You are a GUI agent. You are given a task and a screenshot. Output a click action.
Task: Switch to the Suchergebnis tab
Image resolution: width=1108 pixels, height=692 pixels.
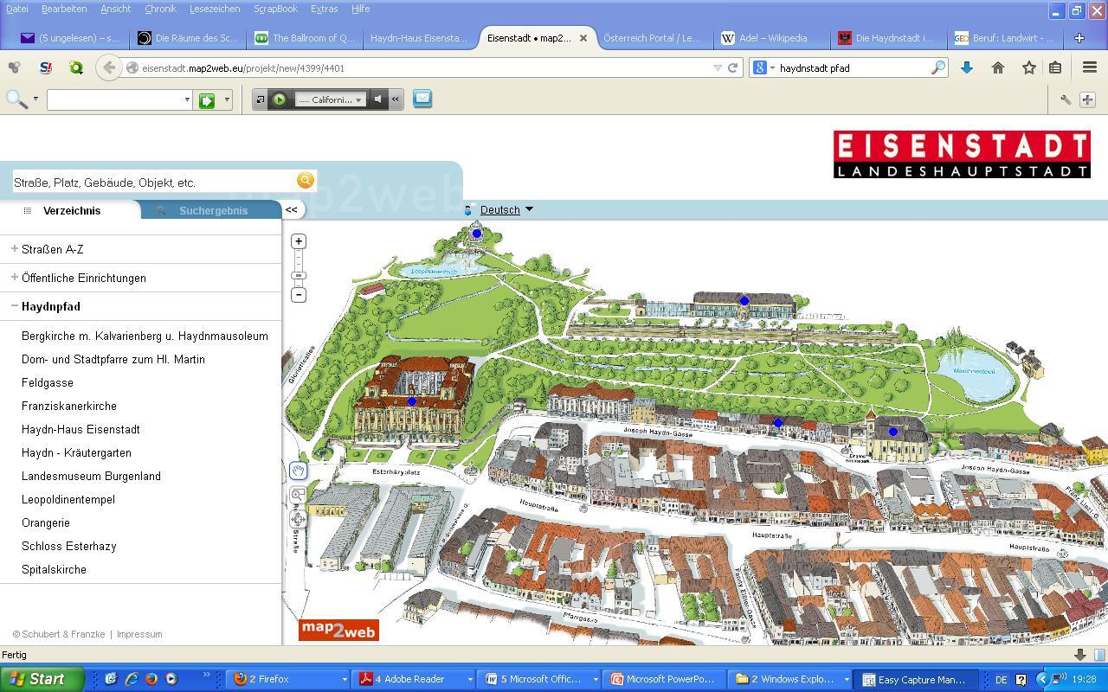pyautogui.click(x=212, y=210)
